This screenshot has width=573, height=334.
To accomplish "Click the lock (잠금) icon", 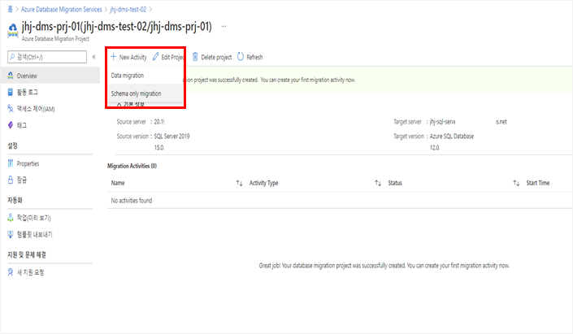I will (11, 180).
